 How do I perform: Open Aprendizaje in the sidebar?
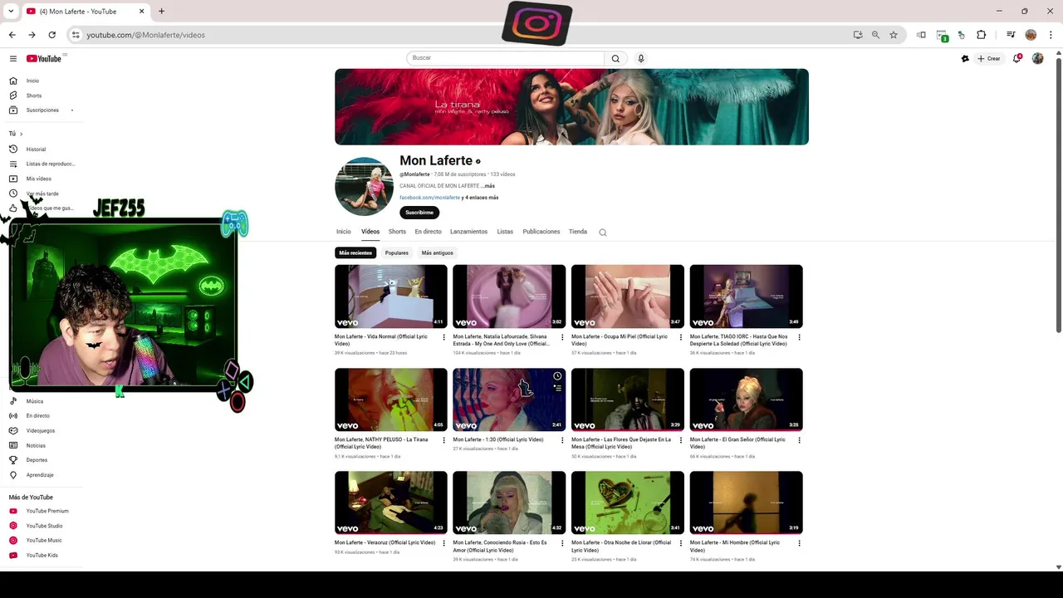tap(42, 475)
